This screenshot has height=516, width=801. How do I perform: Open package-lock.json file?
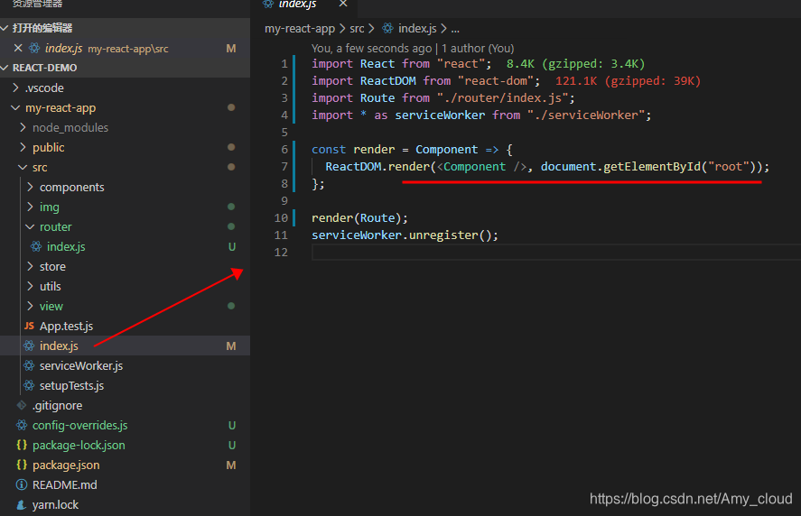coord(79,445)
